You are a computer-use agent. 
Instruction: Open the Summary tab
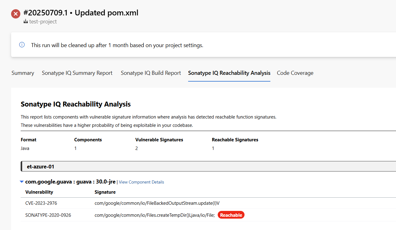[23, 73]
